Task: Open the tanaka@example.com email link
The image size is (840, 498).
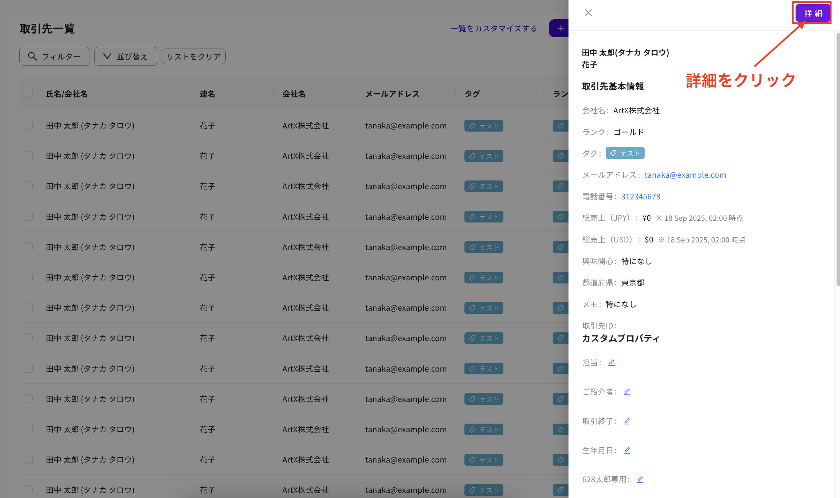Action: tap(685, 175)
